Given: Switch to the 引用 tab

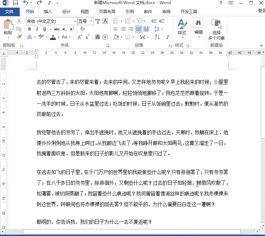Looking at the screenshot, I should 130,12.
